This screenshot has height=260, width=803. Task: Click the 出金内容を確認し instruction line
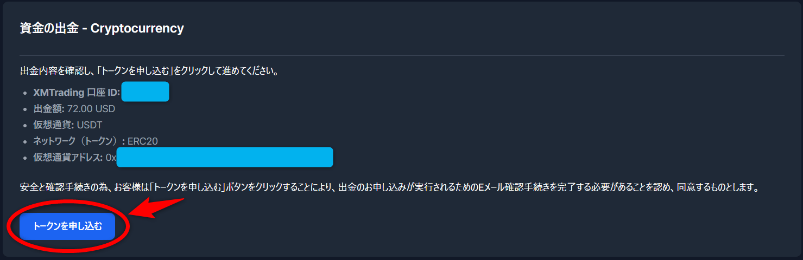pos(149,71)
